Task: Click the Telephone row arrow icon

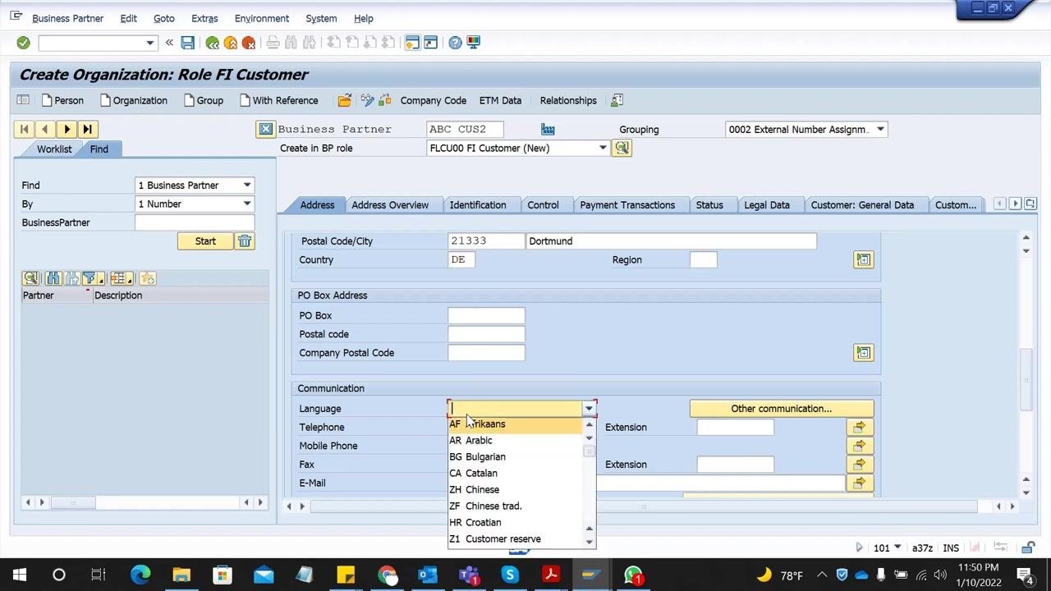Action: (859, 427)
